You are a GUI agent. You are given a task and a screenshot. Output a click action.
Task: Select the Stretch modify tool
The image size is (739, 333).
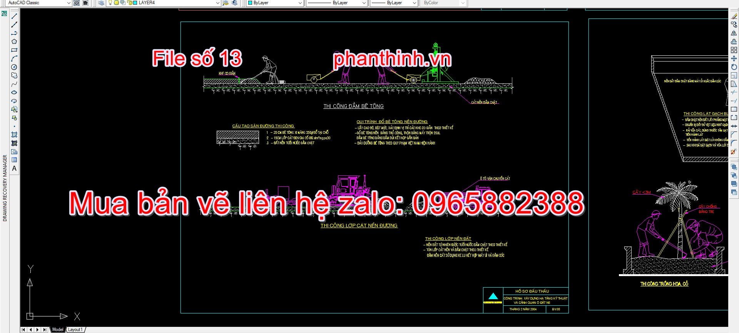click(x=734, y=84)
